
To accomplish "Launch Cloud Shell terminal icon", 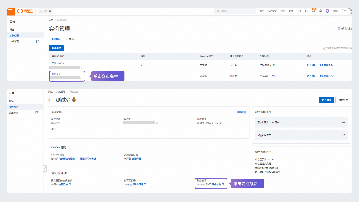I will click(307, 11).
